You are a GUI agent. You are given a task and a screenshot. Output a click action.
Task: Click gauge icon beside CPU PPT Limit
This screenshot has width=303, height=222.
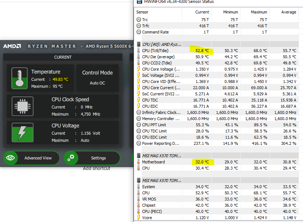(x=138, y=125)
